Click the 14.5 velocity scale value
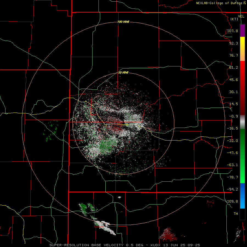 point(234,104)
